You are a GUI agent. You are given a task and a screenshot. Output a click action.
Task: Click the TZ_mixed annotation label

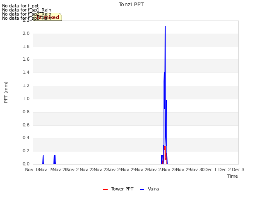pyautogui.click(x=48, y=17)
